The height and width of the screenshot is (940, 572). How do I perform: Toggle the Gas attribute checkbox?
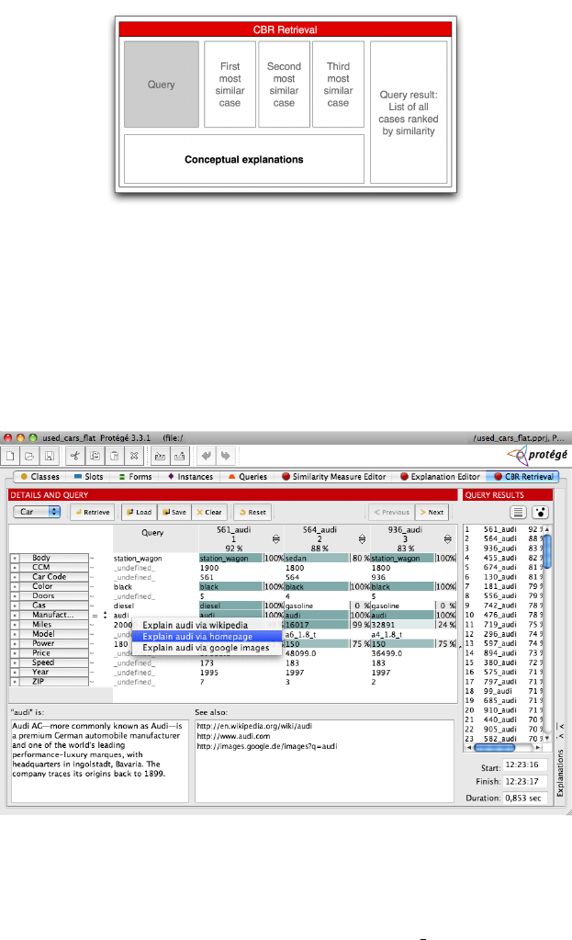point(15,606)
